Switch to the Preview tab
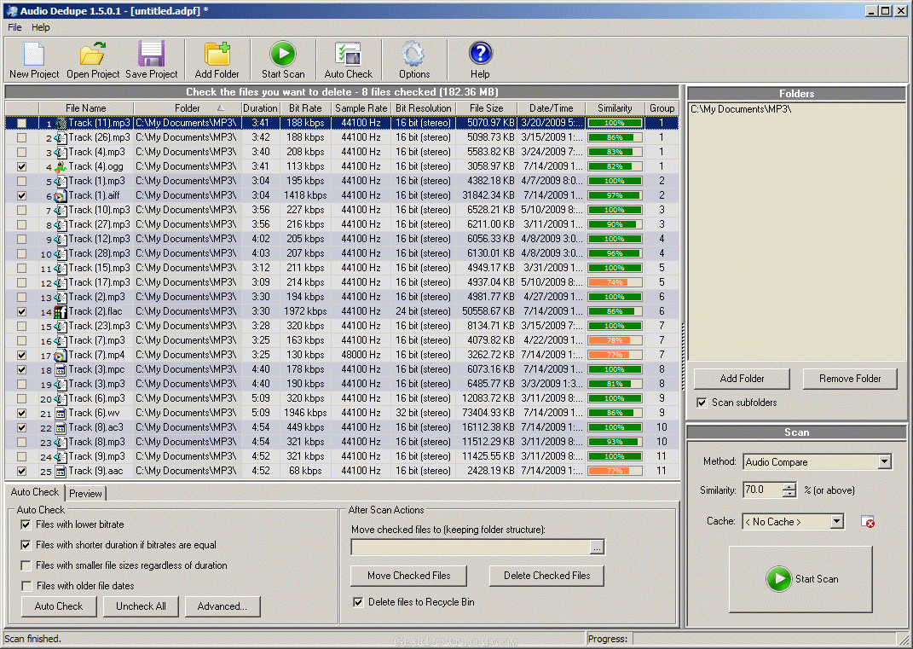The image size is (913, 649). point(85,494)
